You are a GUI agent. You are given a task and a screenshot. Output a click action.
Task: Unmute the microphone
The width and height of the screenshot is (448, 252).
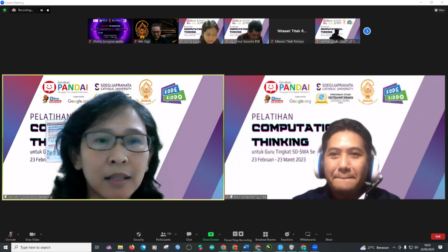click(x=10, y=235)
